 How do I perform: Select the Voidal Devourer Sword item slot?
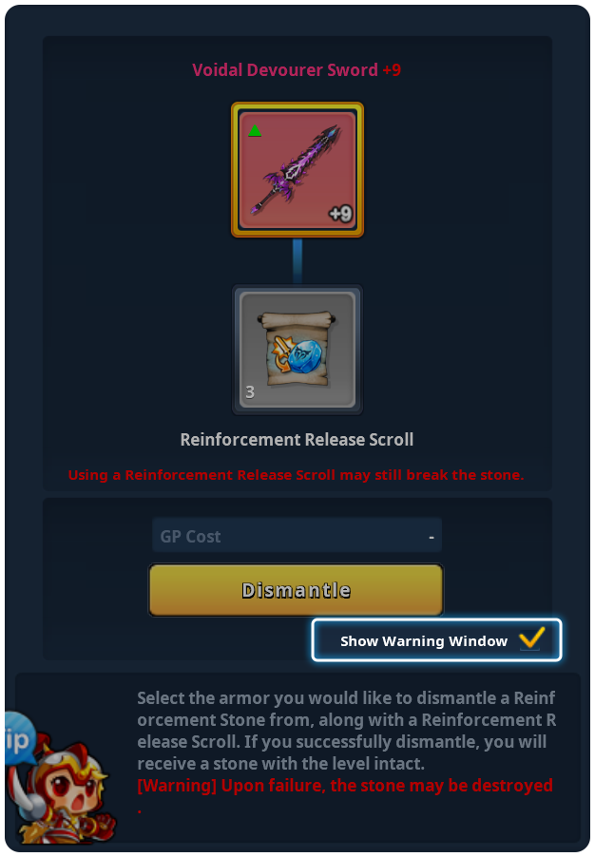297,169
